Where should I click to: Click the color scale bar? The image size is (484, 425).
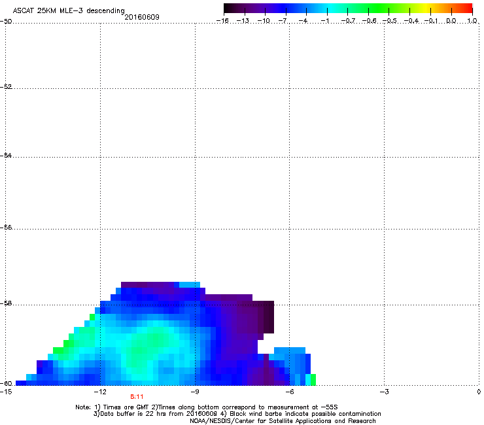point(348,8)
